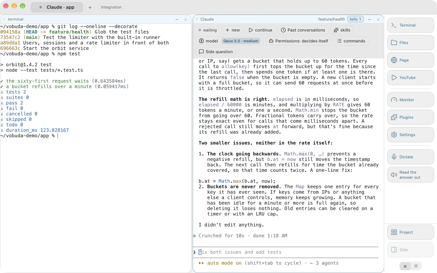Click Read the answer out speaker button
Screen dimensions: 437x273
coord(410,175)
